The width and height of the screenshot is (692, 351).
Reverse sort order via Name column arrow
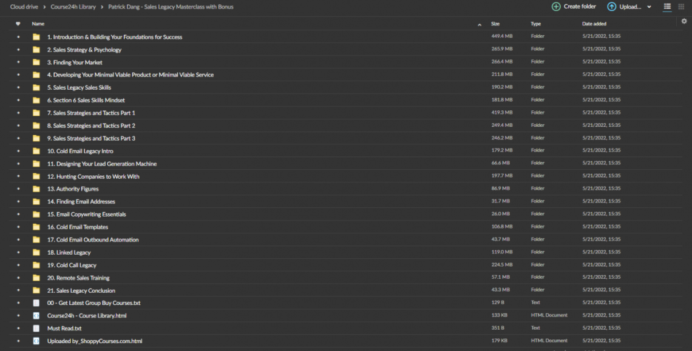pos(480,24)
